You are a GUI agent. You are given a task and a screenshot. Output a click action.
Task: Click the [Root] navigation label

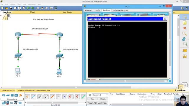click(33, 12)
